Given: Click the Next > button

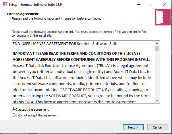Looking at the screenshot, I should (x=133, y=127).
